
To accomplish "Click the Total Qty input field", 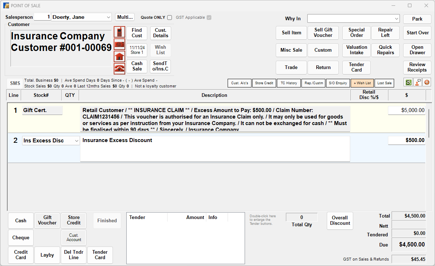I will pos(301,217).
